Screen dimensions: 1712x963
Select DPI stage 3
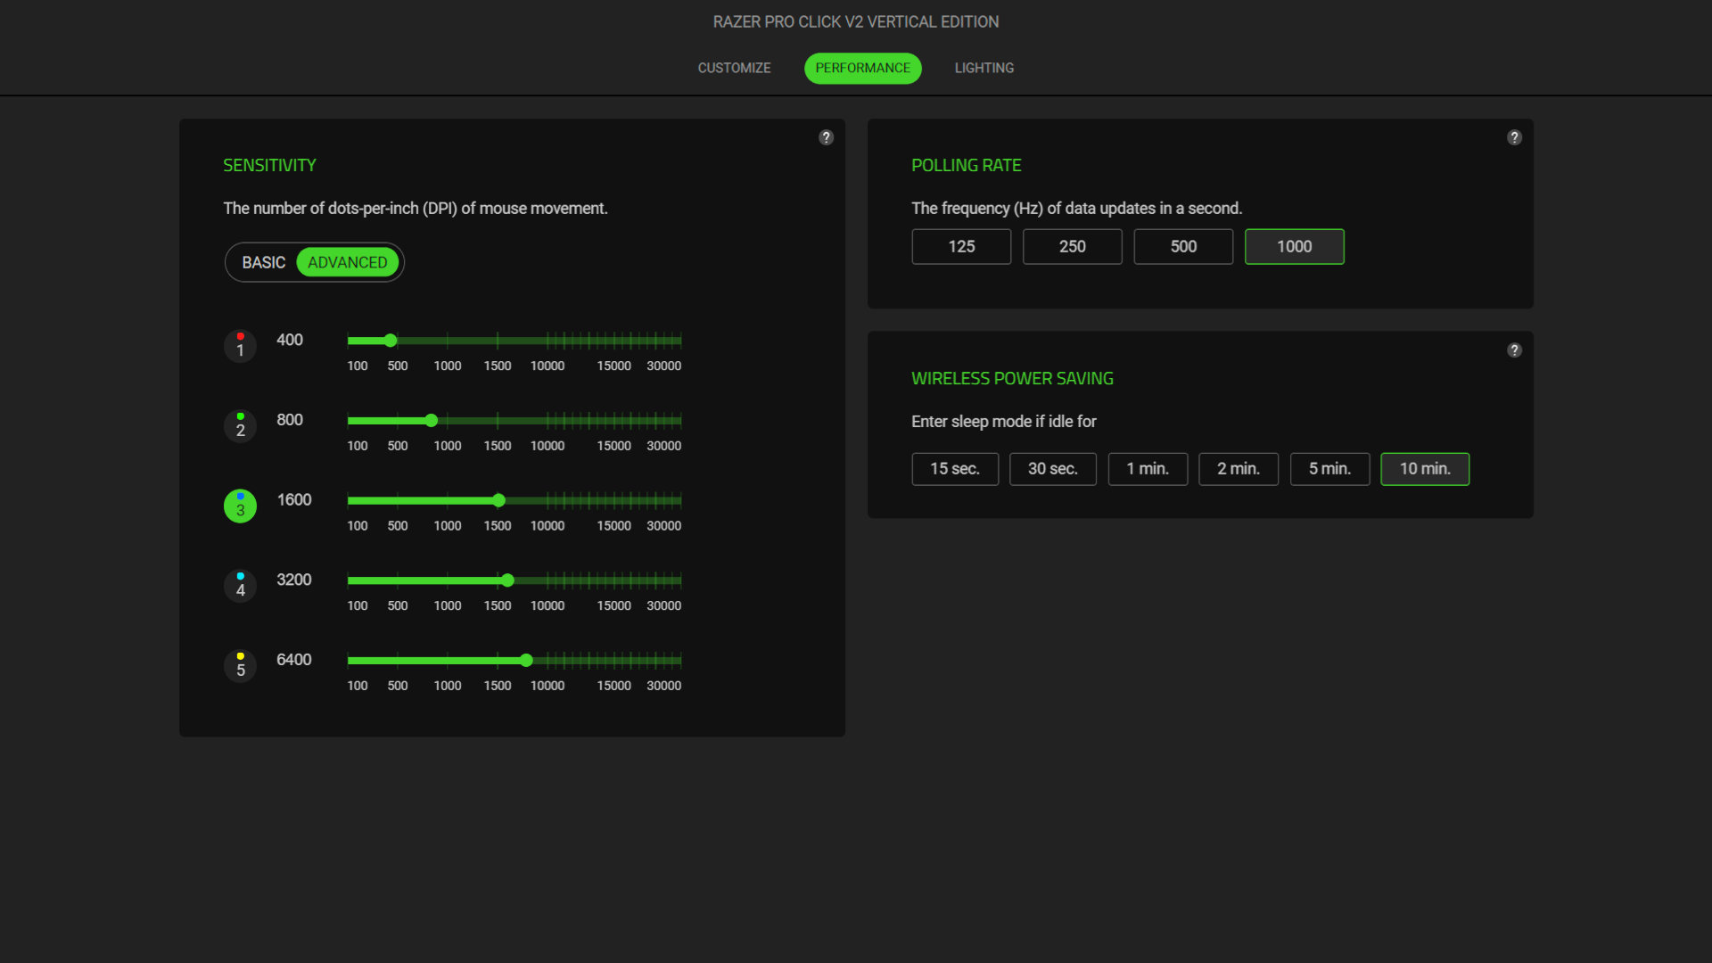tap(240, 506)
